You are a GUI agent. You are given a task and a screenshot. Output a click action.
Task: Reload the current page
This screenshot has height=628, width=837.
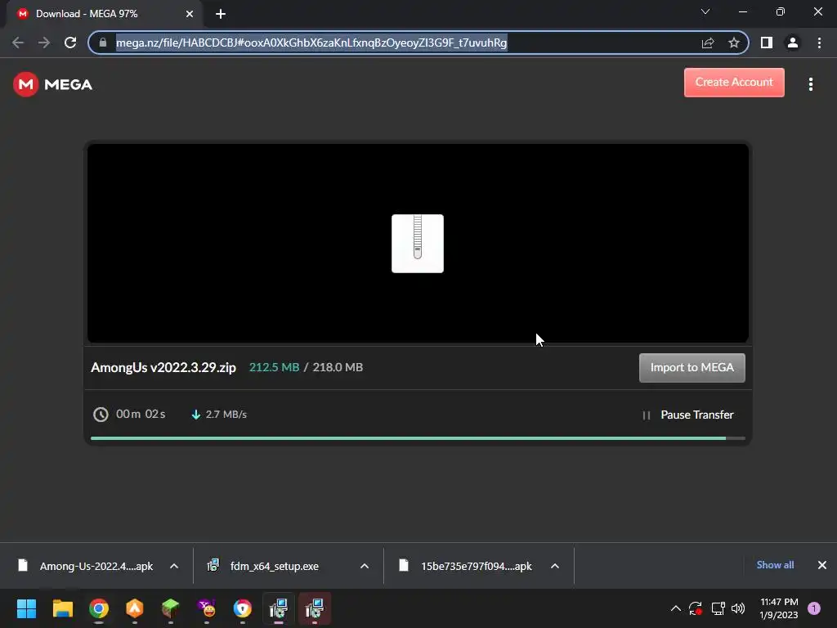pos(70,43)
